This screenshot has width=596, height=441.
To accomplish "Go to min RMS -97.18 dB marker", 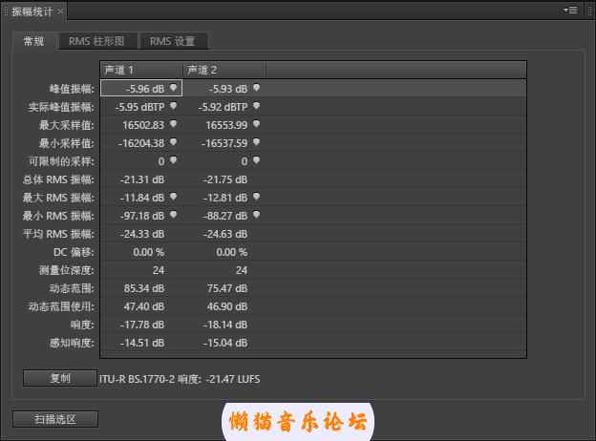I will point(173,215).
